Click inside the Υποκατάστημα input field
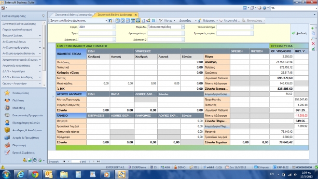Screen dimensions: 318x179 [233, 27]
